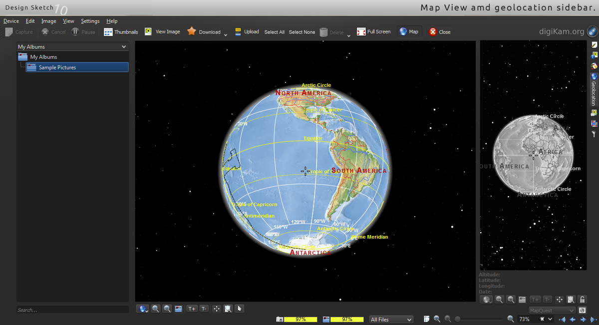Open the Captions sidebar tab with pencil icon

[x=594, y=45]
